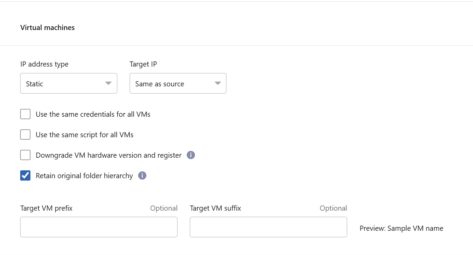This screenshot has width=473, height=255.
Task: Check Use the same script for all VMs
Action: [25, 135]
